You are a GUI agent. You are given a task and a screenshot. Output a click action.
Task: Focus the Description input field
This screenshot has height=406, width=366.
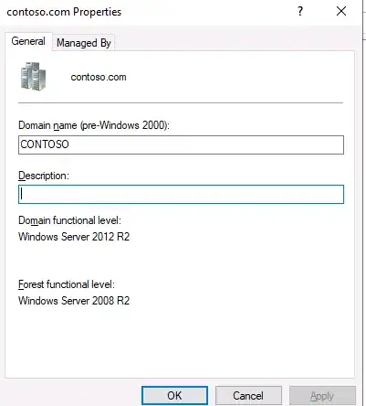[x=181, y=194]
